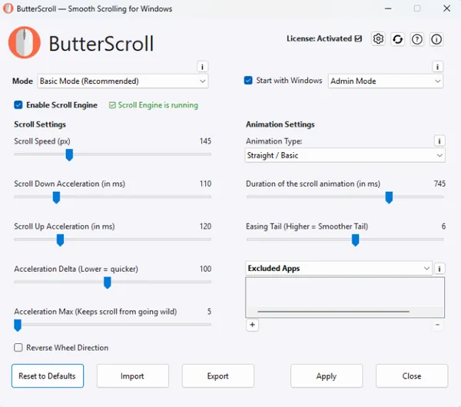461x407 pixels.
Task: Click the Acceleration Delta value 100
Action: click(205, 269)
